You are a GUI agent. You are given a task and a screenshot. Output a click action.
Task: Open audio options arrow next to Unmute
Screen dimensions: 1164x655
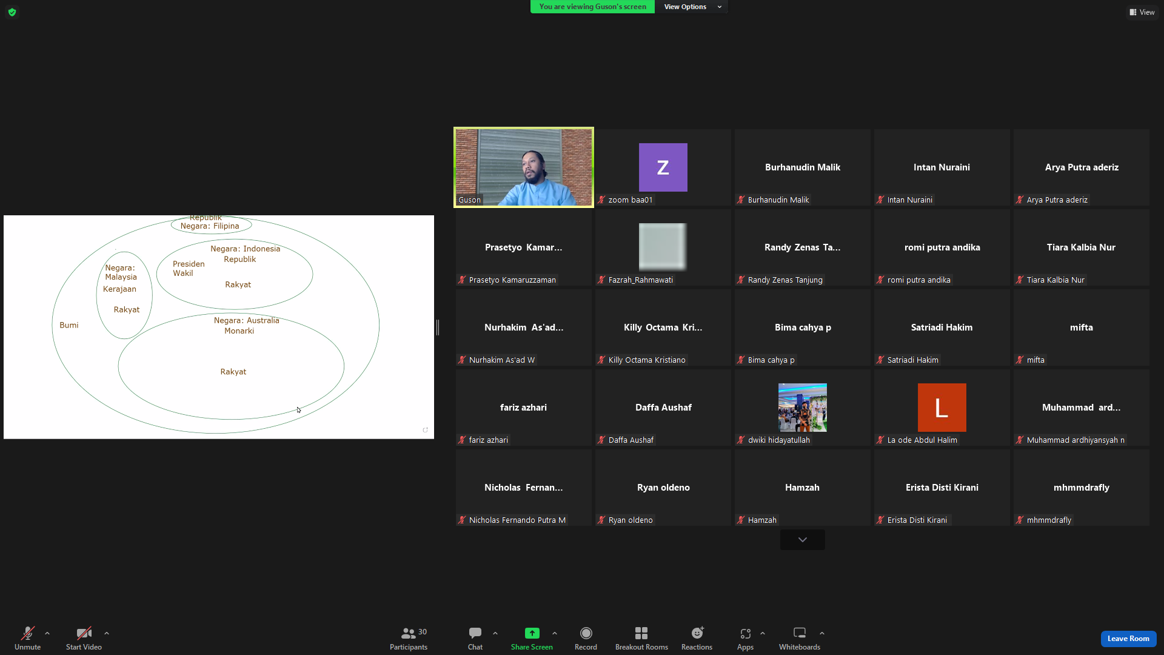coord(47,633)
